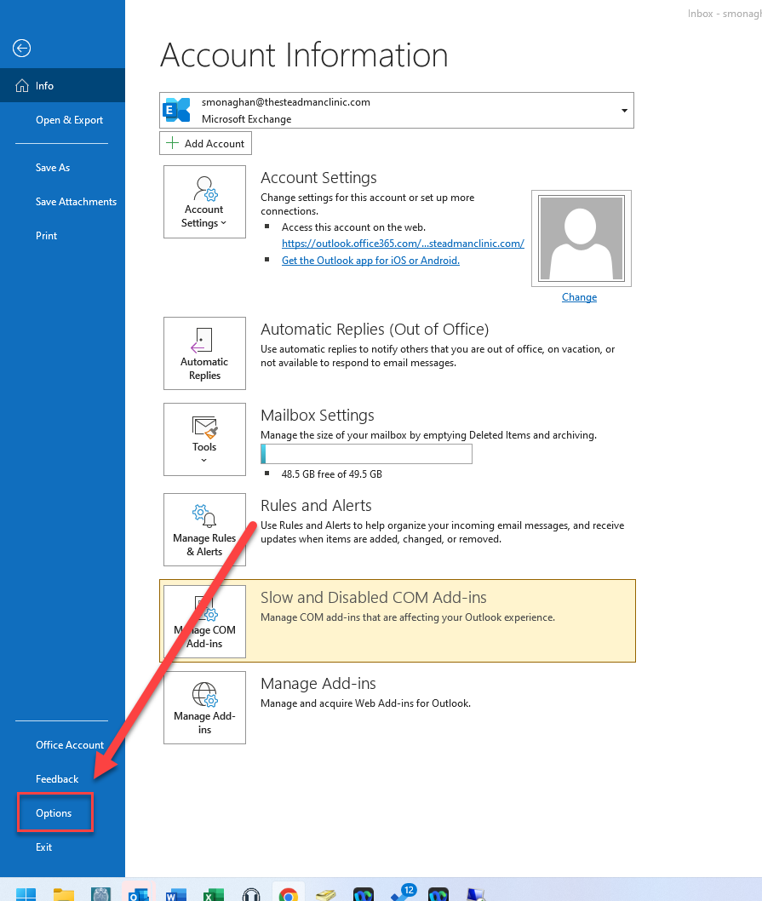Click smonaghan@thesteadmanclinic.com account text
Screen dimensions: 762x901
285,101
